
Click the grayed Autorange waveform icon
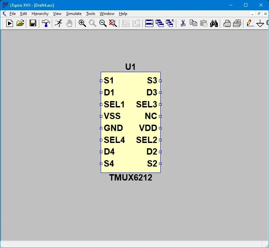point(126,23)
